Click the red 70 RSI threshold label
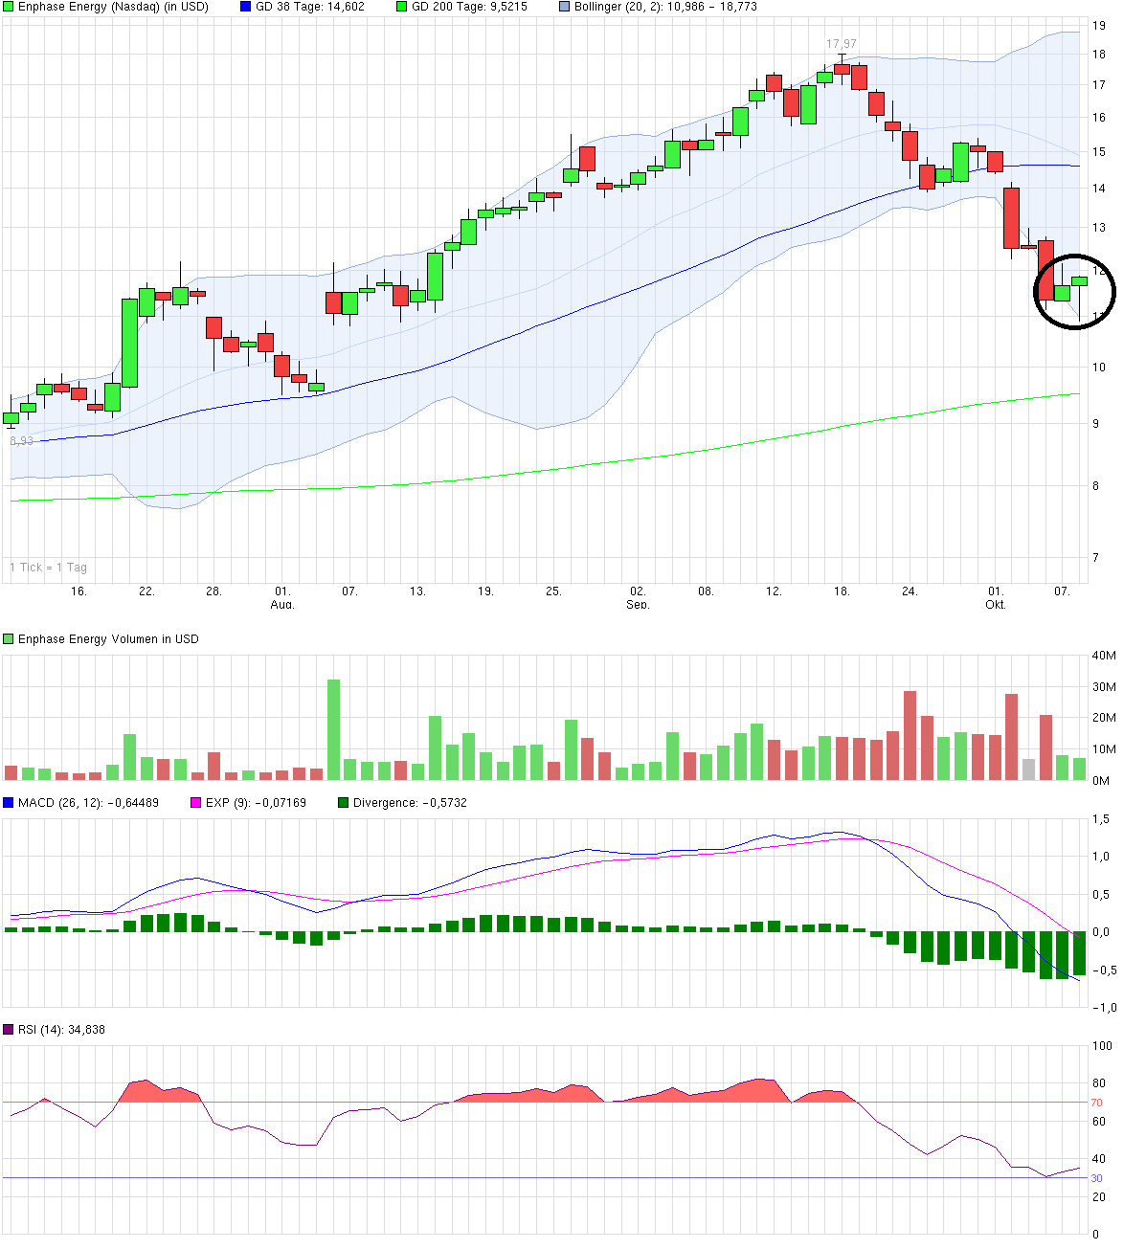 [1096, 1104]
